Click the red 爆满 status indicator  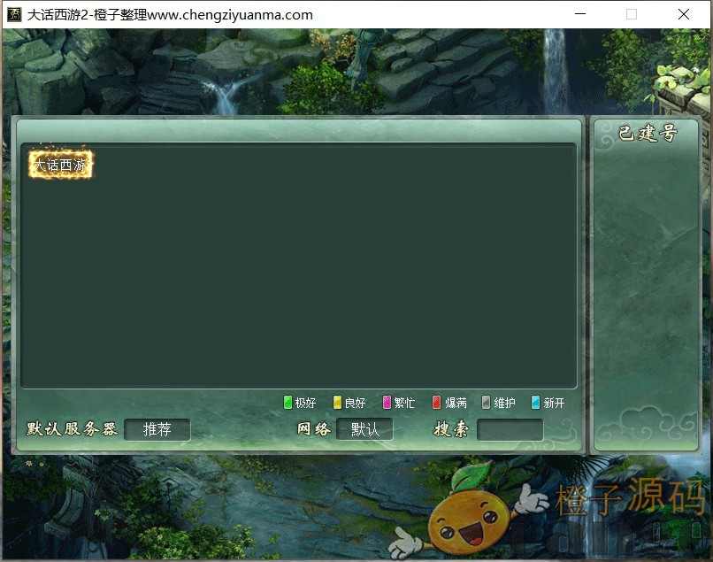coord(436,403)
